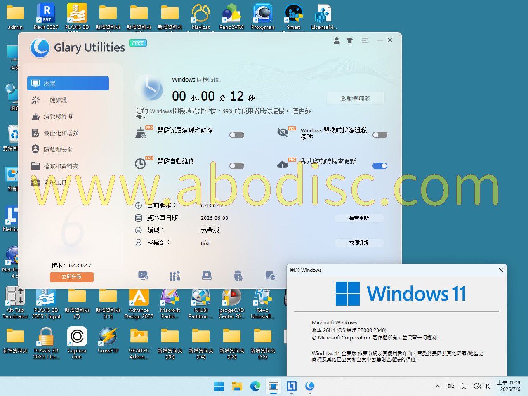Viewport: 528px width, 396px height.
Task: Open the startup manager icon in bottom toolbar
Action: click(143, 276)
